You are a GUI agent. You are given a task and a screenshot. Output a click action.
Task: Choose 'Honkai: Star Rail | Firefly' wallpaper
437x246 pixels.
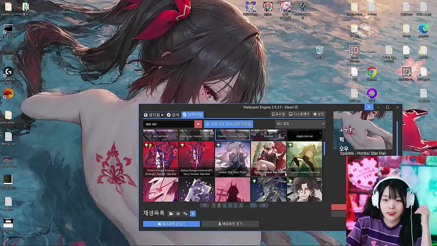[x=232, y=159]
